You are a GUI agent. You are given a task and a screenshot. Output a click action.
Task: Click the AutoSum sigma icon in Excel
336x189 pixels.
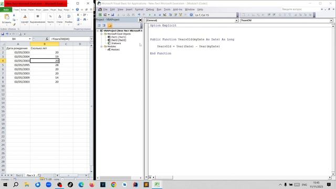(78, 15)
